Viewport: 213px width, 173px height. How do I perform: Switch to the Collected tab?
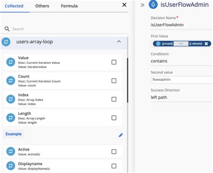point(14,6)
